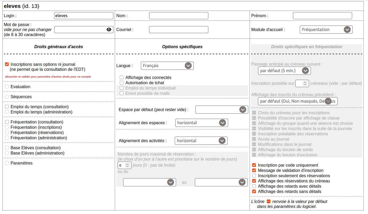Click default icon for 'Visibilité sur les inscrits'

click(254, 129)
